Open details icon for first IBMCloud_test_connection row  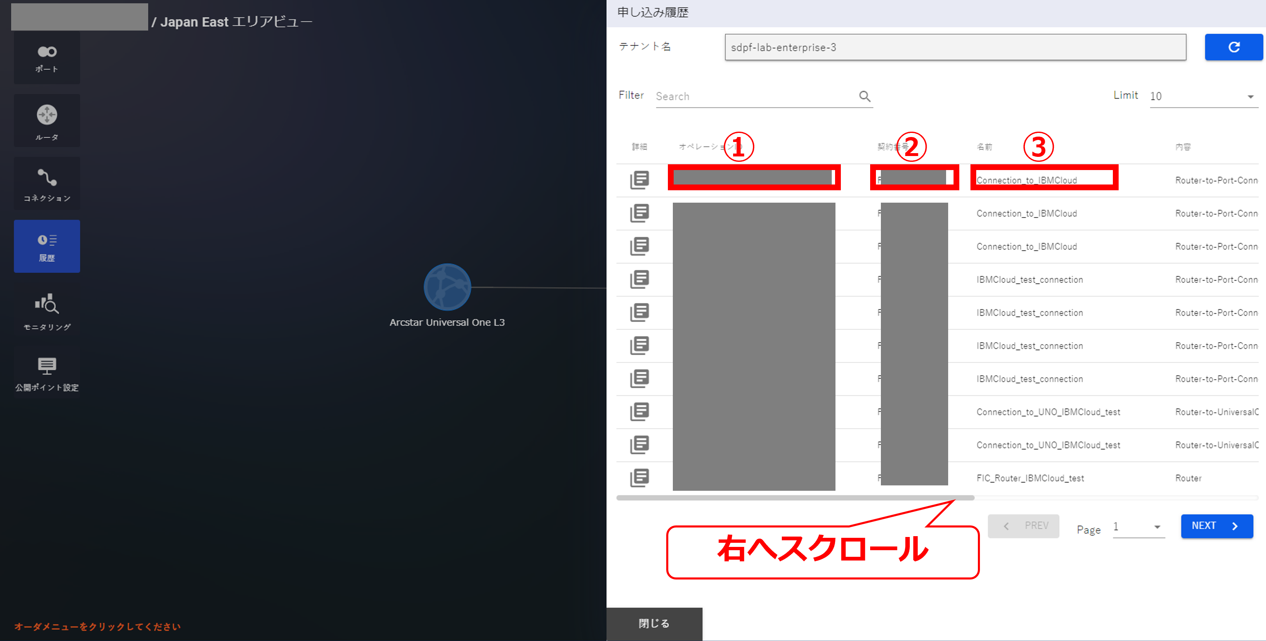point(639,279)
